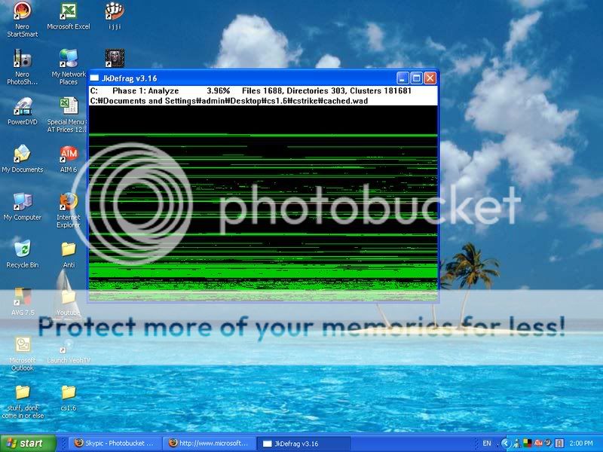Select the Nero PhotoSh... desktop icon
This screenshot has width=603, height=452.
tap(23, 67)
